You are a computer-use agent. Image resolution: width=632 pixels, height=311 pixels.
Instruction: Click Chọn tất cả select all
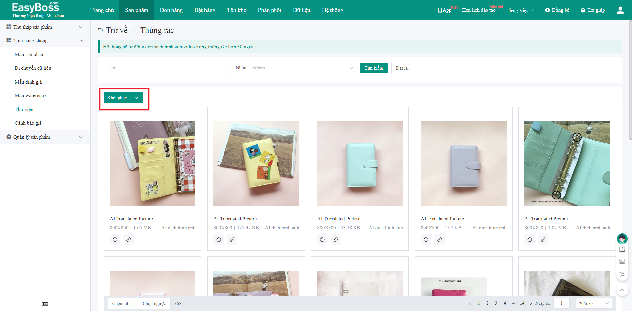coord(123,303)
